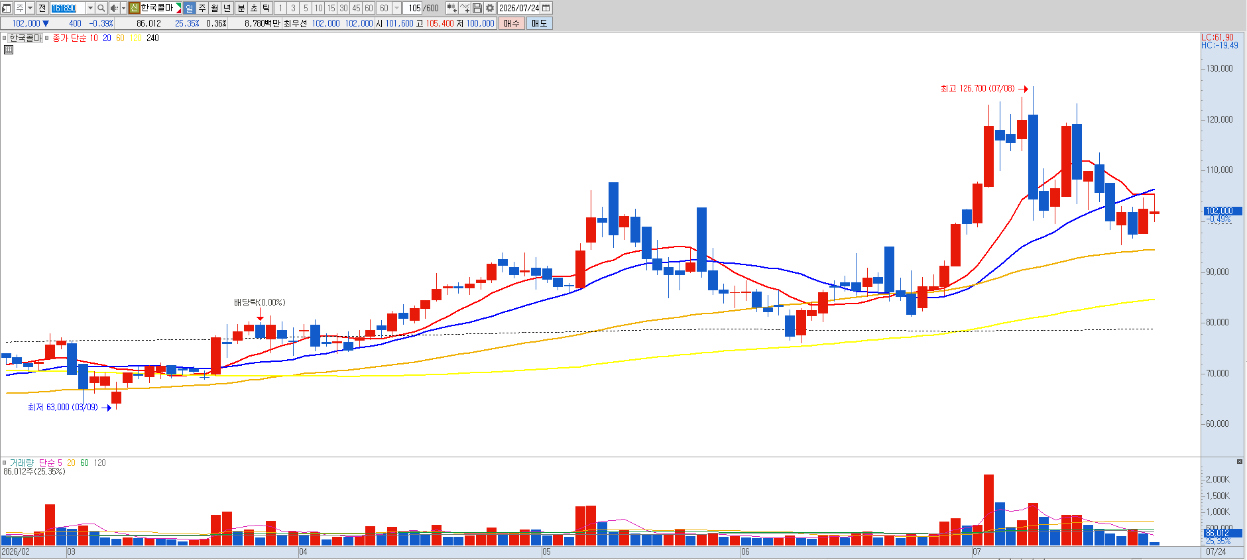The image size is (1247, 560).
Task: Click the add candlestick chart icon
Action: point(452,8)
